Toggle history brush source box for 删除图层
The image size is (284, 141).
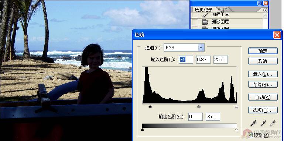coord(195,22)
